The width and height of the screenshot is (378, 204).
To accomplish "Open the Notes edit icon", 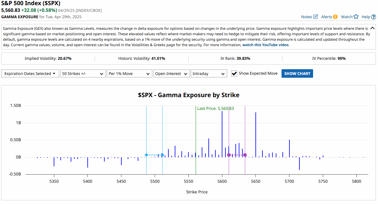I will coord(316,17).
